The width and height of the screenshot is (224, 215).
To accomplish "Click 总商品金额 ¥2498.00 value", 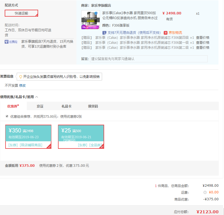I will (x=210, y=186).
